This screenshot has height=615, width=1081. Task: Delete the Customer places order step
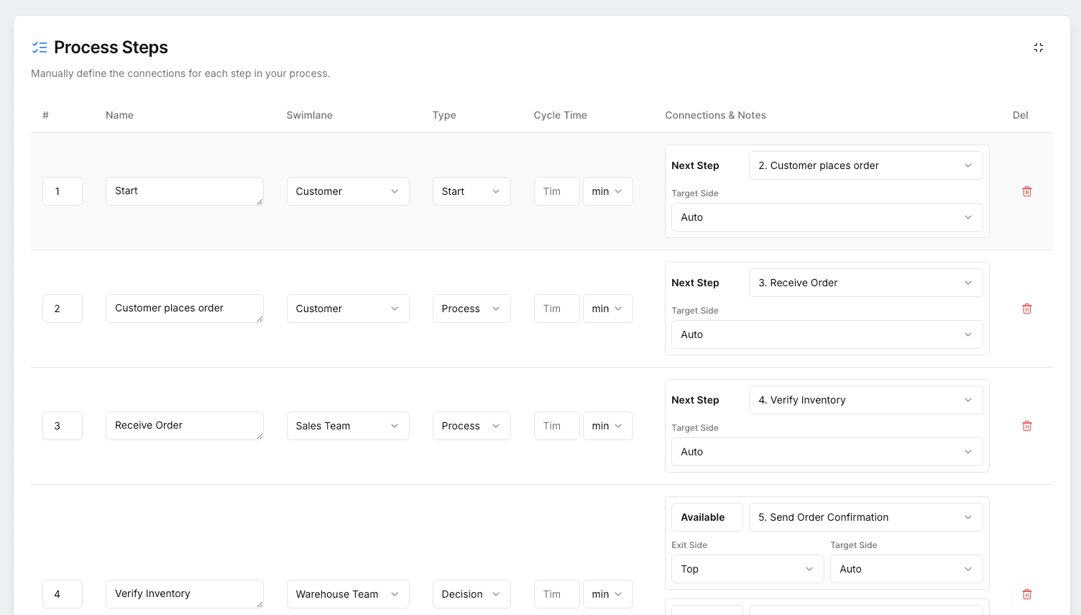[x=1027, y=309]
